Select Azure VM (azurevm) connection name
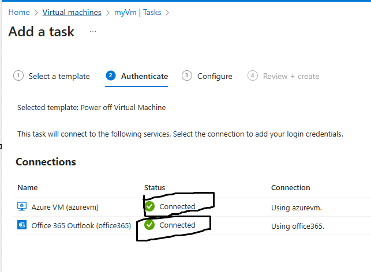Viewport: 371px width, 272px height. pos(65,207)
